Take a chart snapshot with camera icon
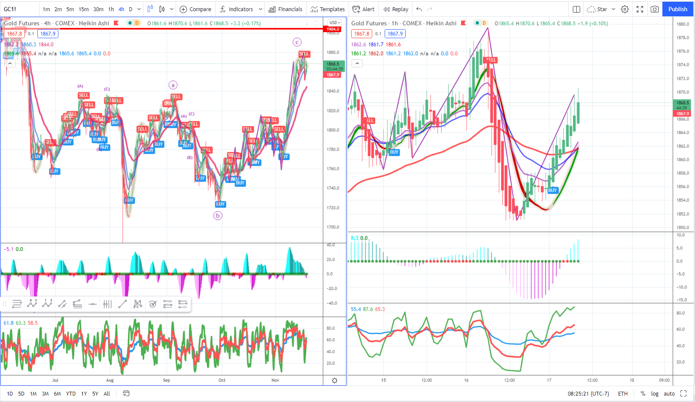This screenshot has height=402, width=695. coord(655,9)
